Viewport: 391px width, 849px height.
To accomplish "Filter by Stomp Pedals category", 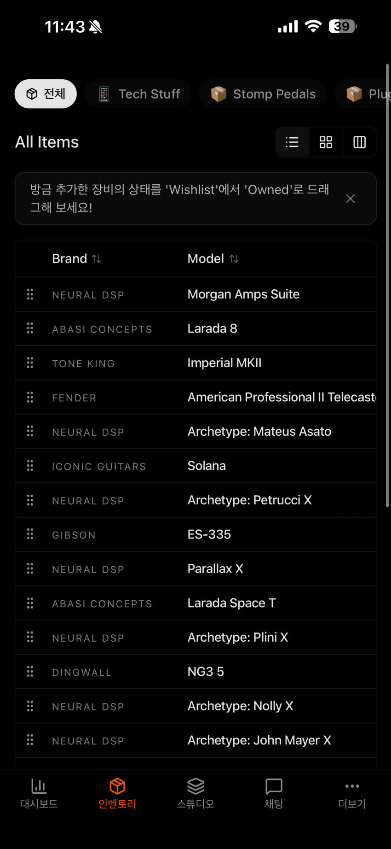I will (x=263, y=94).
